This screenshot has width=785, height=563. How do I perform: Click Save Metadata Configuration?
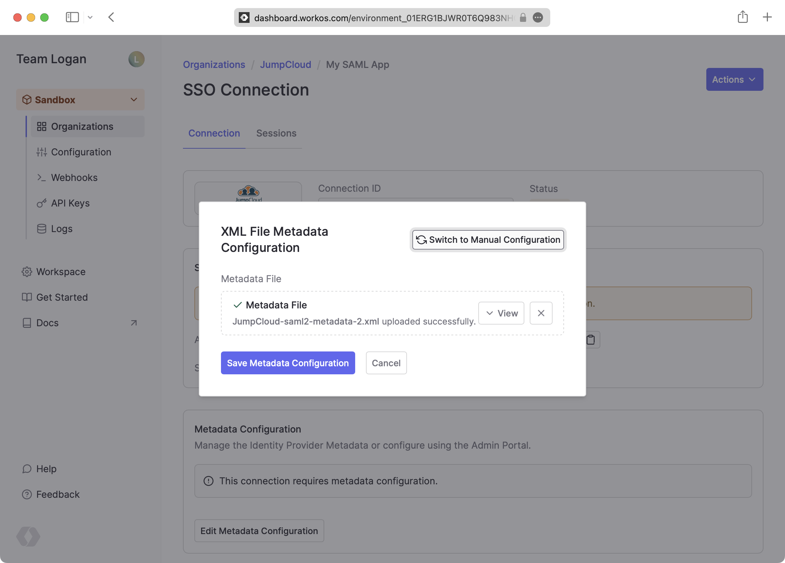(288, 363)
